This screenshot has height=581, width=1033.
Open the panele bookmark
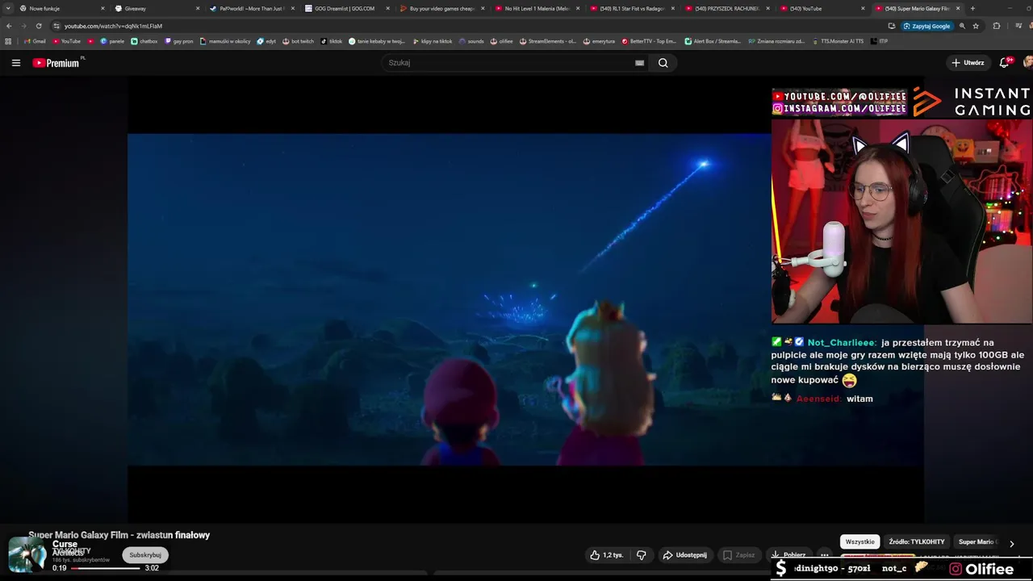click(112, 41)
